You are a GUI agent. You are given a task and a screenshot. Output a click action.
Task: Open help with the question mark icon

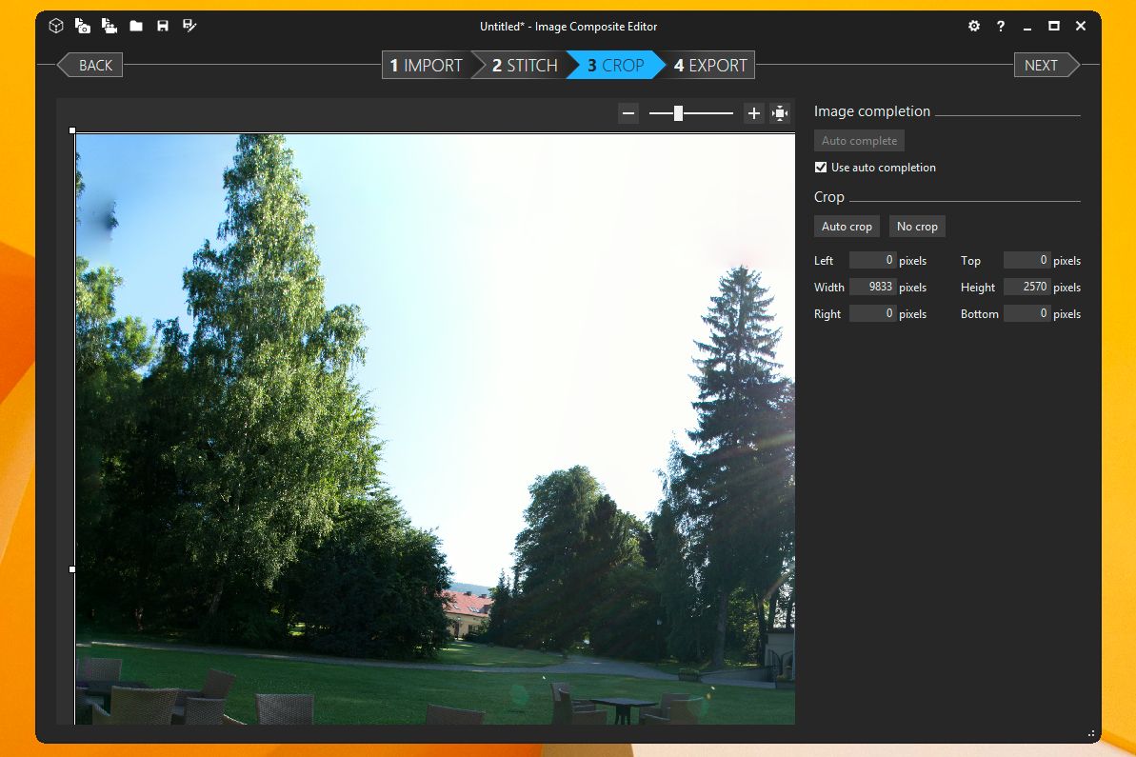[x=1001, y=26]
